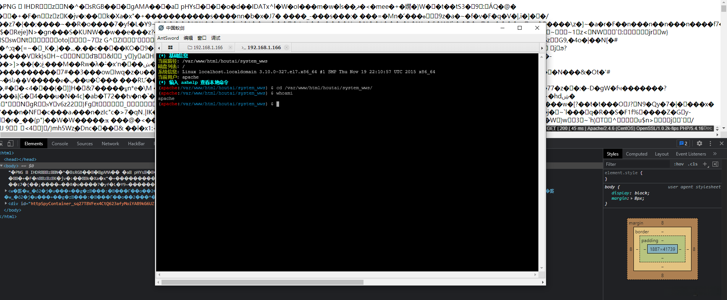Image resolution: width=727 pixels, height=300 pixels.
Task: Focus the terminal command prompt cursor
Action: click(278, 104)
